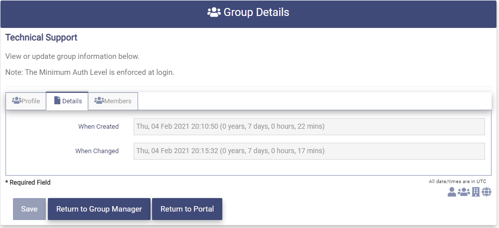Click the Group Details header icon
499x228 pixels.
point(214,12)
